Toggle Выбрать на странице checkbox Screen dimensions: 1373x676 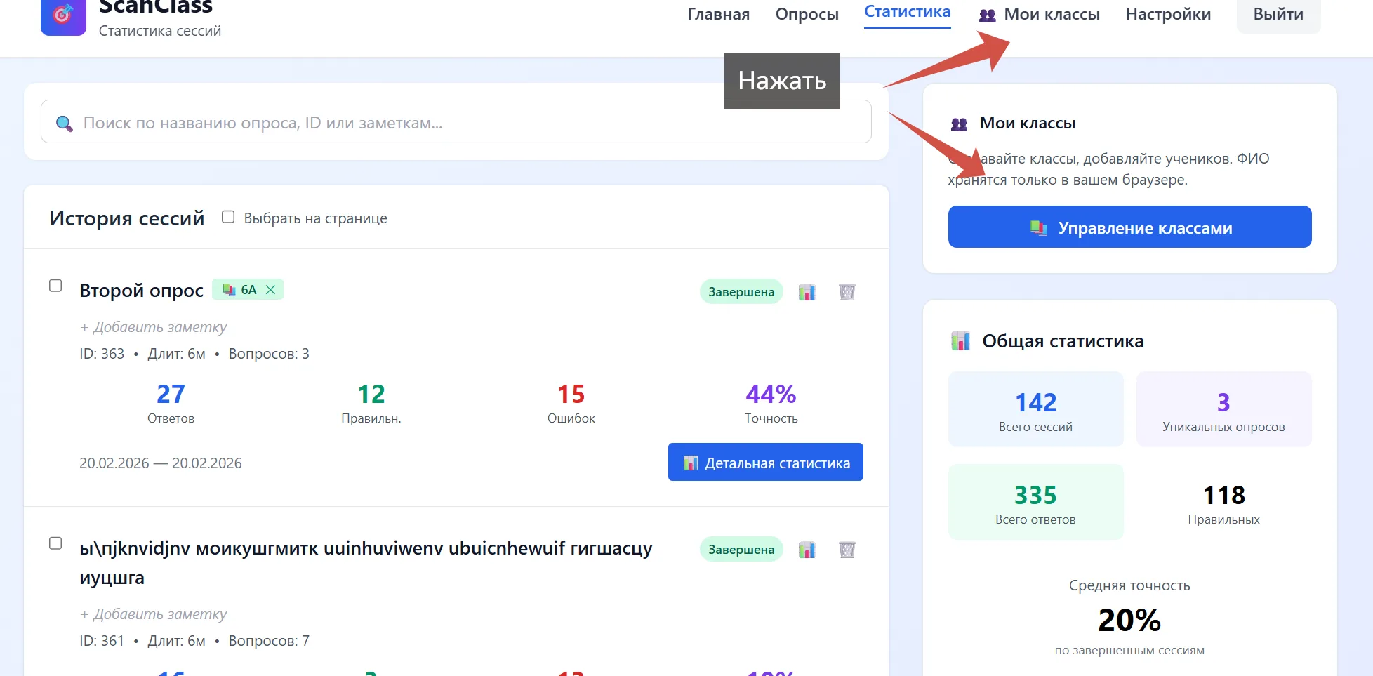click(228, 217)
